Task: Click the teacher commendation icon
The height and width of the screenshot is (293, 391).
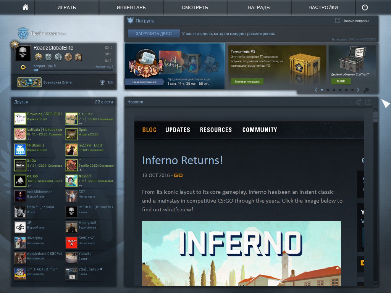Action: [107, 54]
